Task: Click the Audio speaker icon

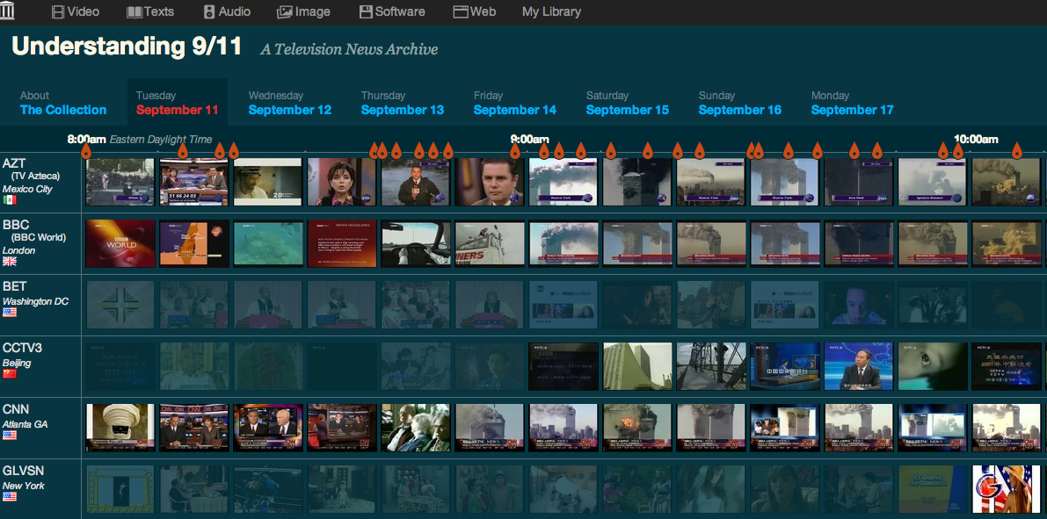Action: pos(209,11)
